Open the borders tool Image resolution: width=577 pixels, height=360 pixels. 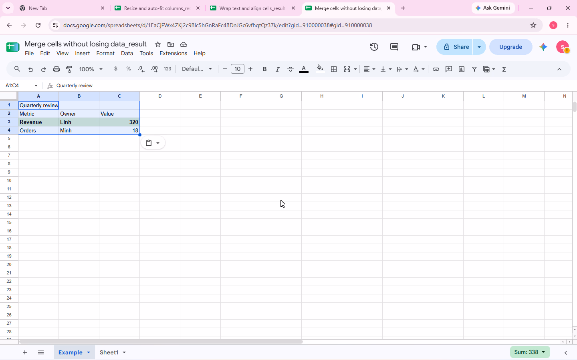click(x=334, y=69)
